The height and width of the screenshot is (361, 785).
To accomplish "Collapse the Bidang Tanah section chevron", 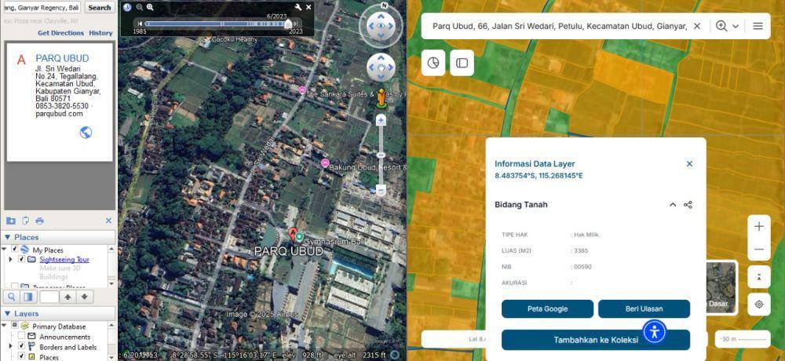I will [673, 205].
